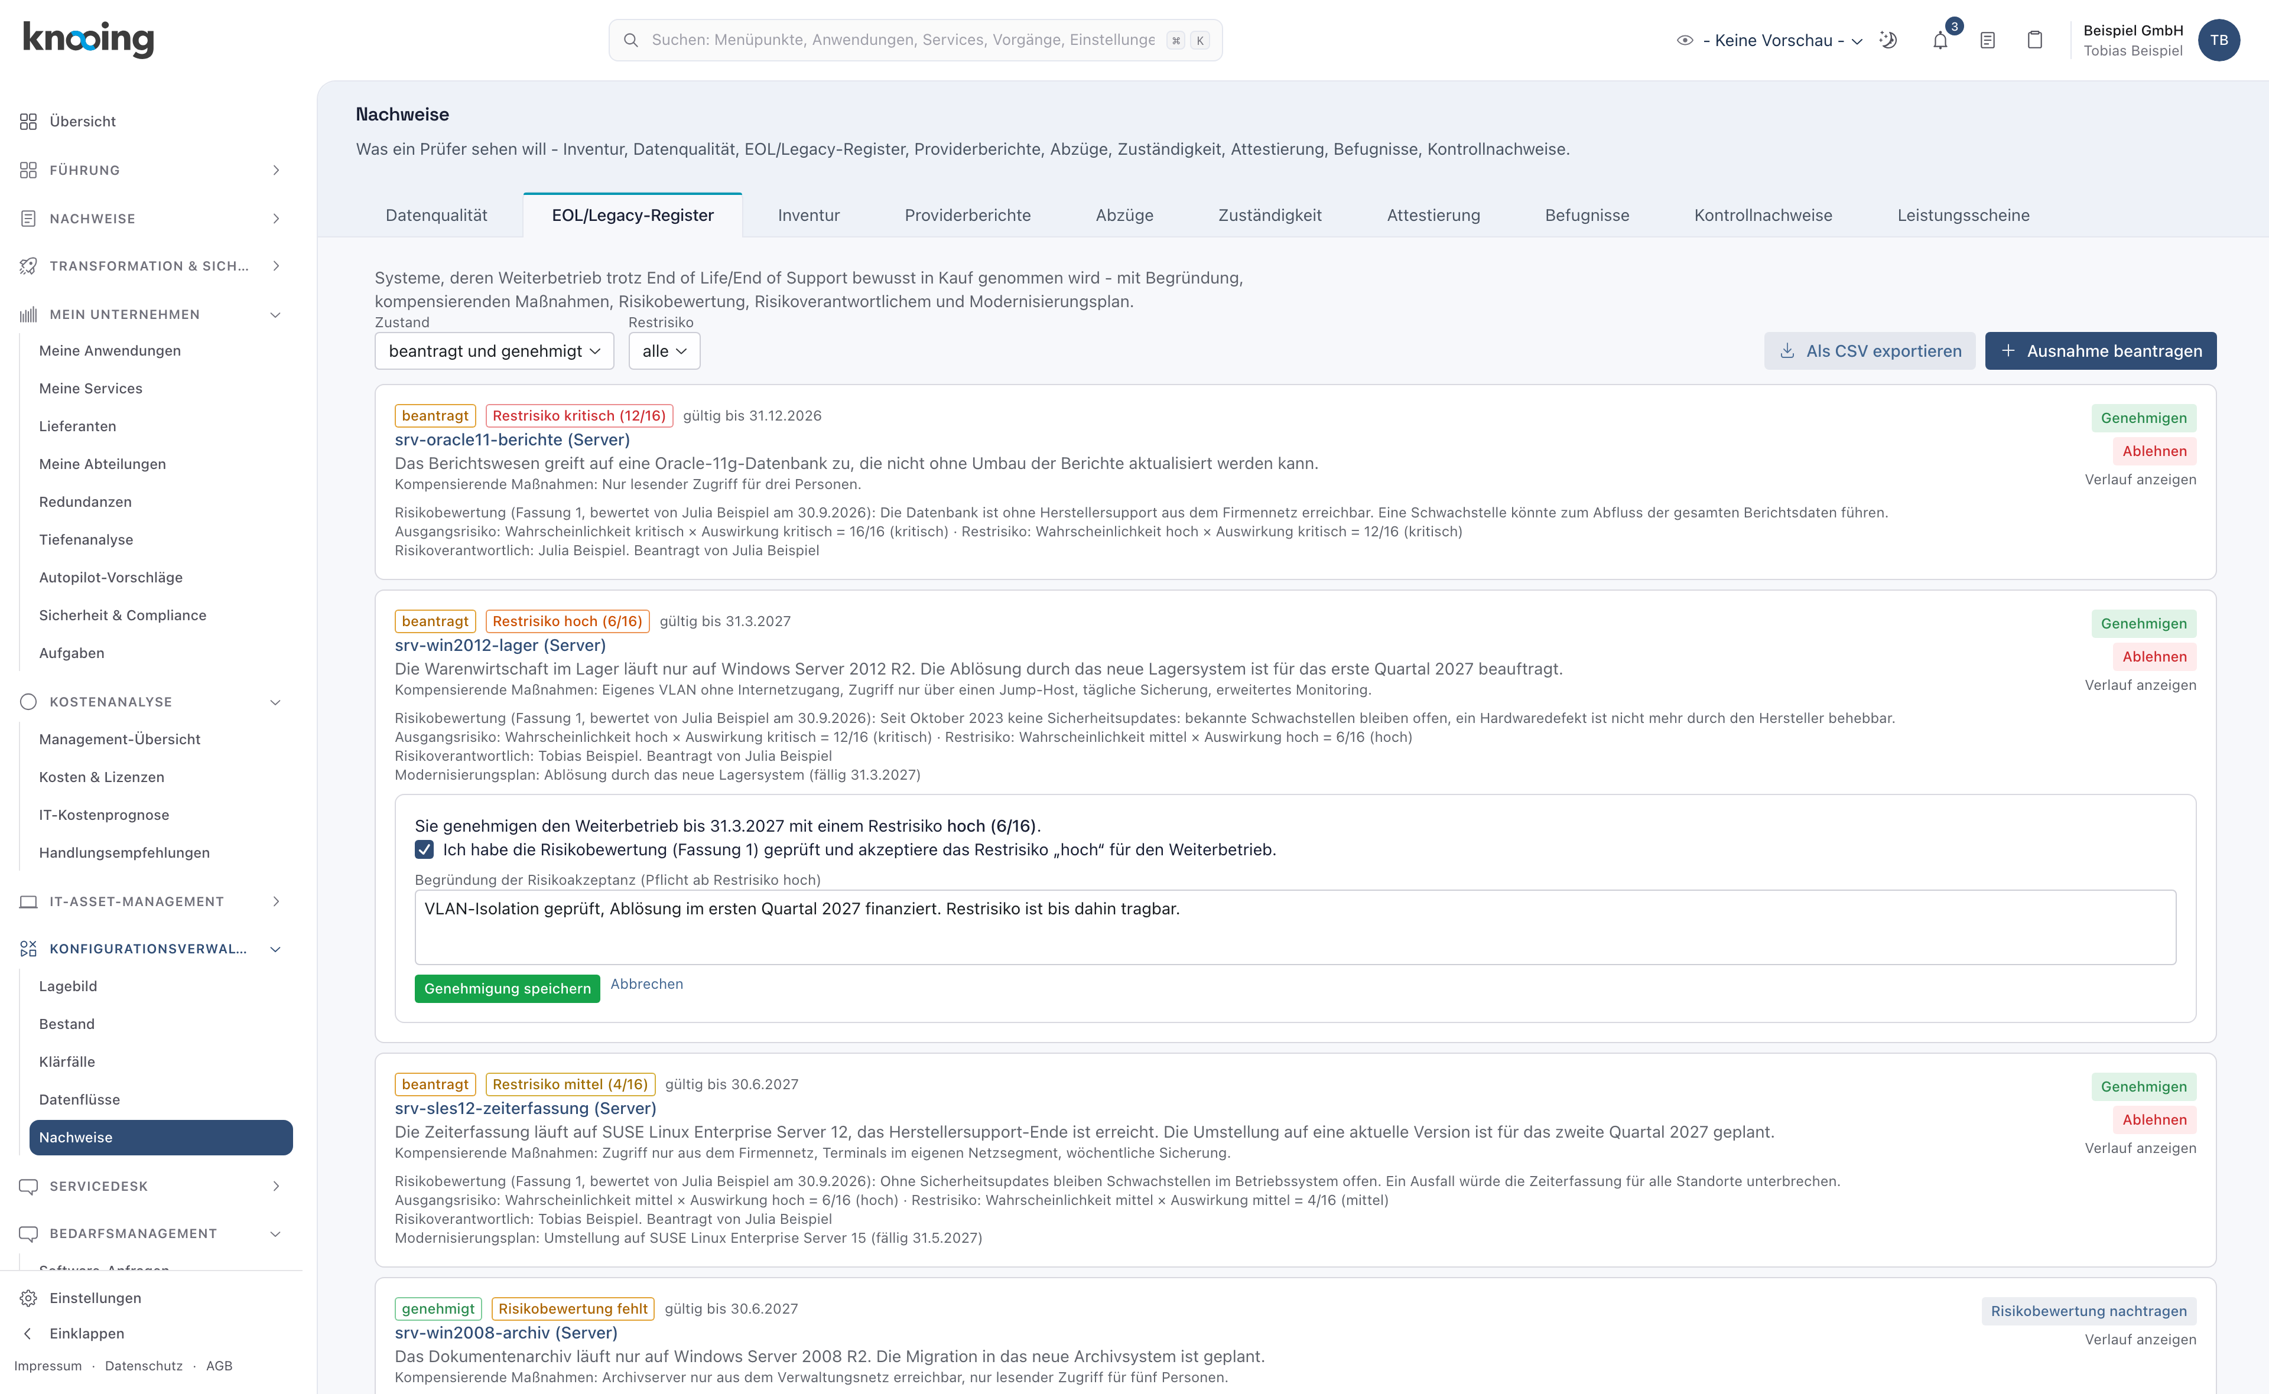Open the document icon in header
The width and height of the screenshot is (2269, 1394).
click(1988, 41)
